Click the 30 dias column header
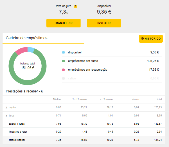 (57, 100)
